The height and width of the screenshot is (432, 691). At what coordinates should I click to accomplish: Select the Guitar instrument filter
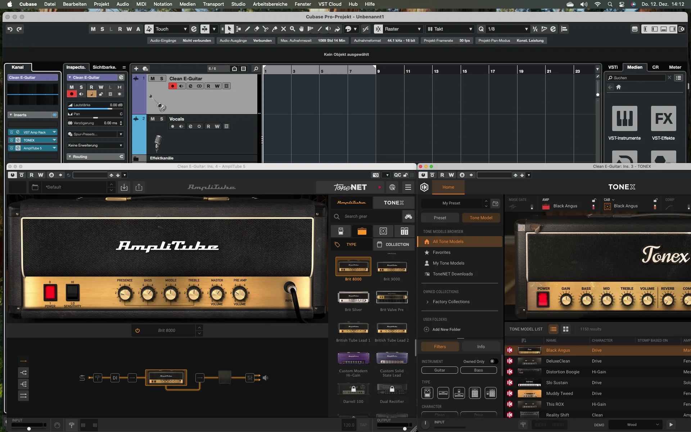[x=439, y=370]
